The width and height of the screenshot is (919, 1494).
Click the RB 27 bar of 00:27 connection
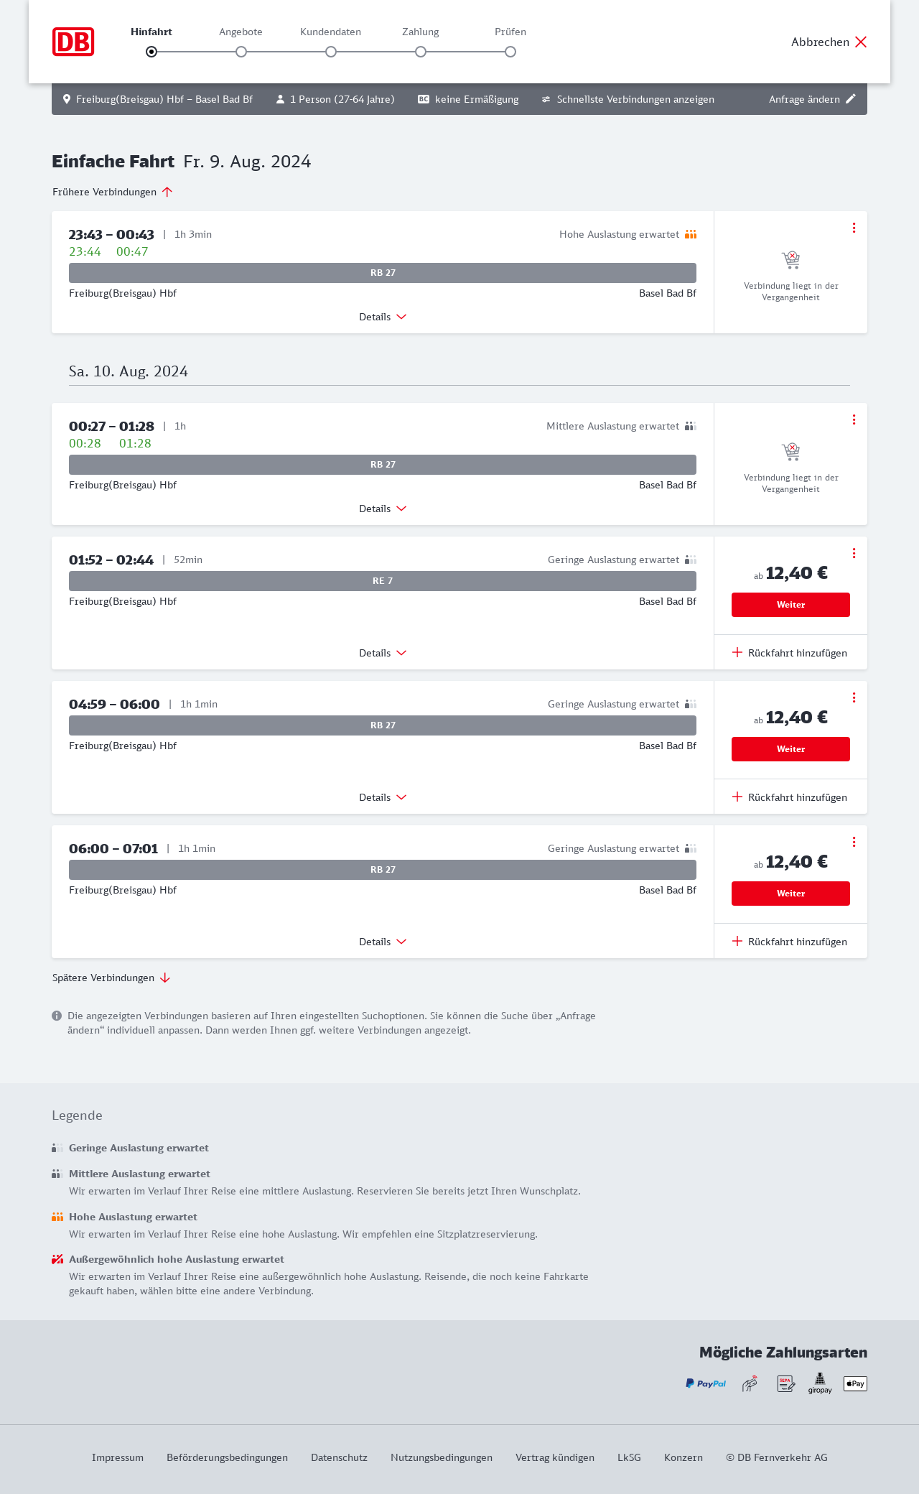[x=383, y=465]
